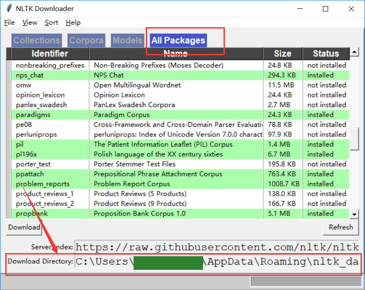Click the Server Index URL field
The height and width of the screenshot is (290, 365).
click(217, 247)
